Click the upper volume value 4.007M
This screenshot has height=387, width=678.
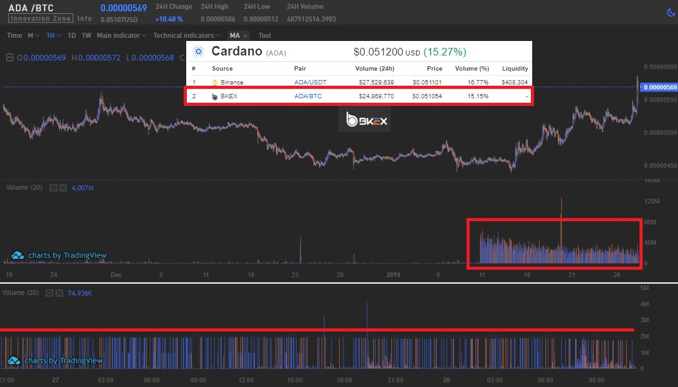point(82,188)
